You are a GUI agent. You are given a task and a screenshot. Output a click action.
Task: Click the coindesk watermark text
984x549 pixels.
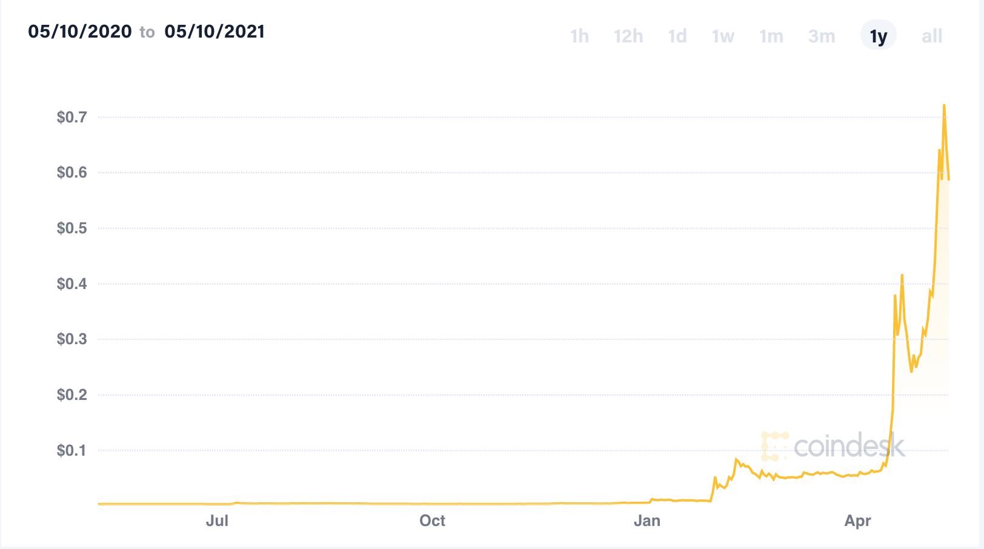click(x=849, y=447)
